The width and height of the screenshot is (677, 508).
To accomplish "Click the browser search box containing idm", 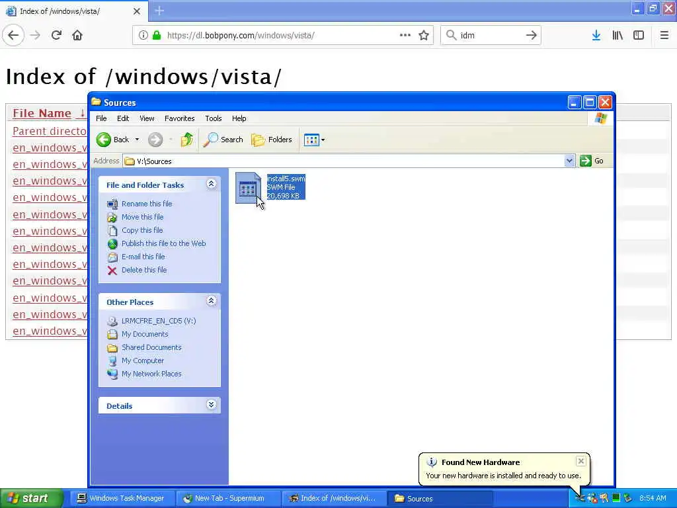I will coord(491,35).
